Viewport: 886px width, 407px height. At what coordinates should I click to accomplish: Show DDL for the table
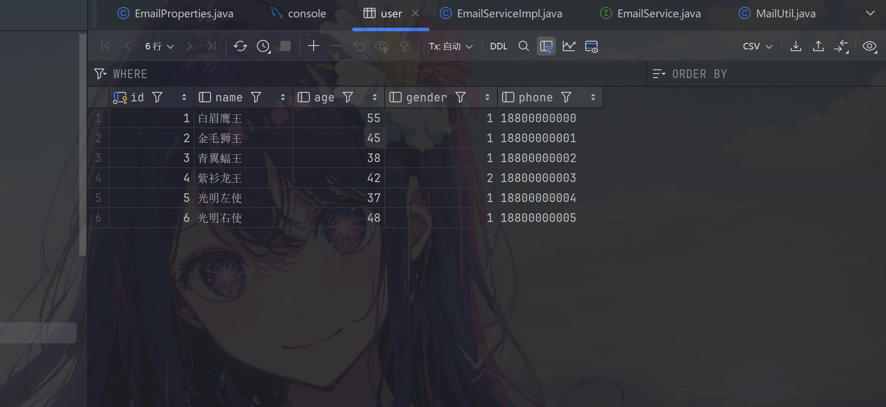coord(499,46)
